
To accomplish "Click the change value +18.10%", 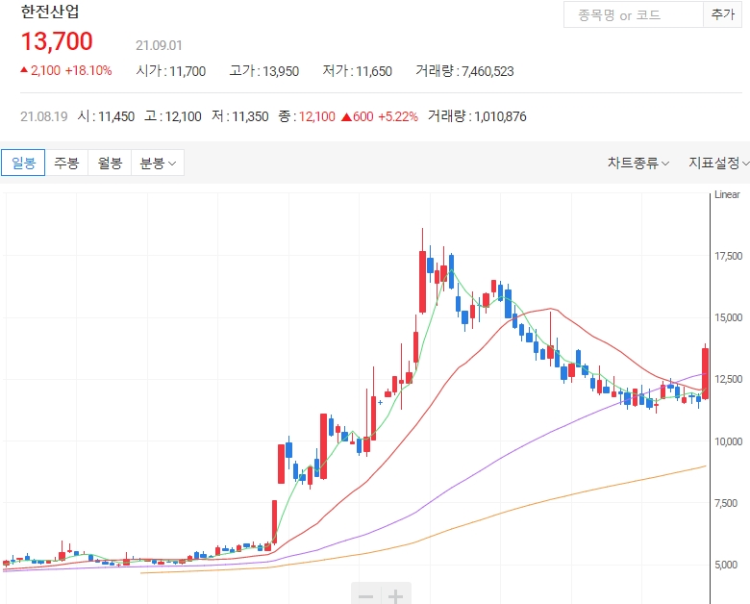I will click(x=88, y=71).
